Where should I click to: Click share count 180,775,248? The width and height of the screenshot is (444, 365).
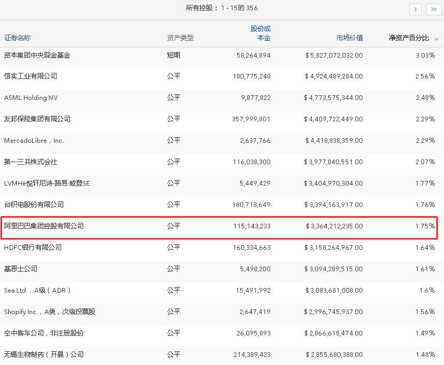pyautogui.click(x=251, y=76)
